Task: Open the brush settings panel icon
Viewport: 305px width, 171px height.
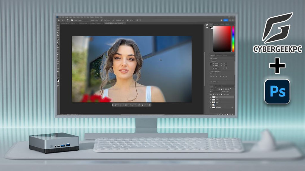Action: (72, 20)
